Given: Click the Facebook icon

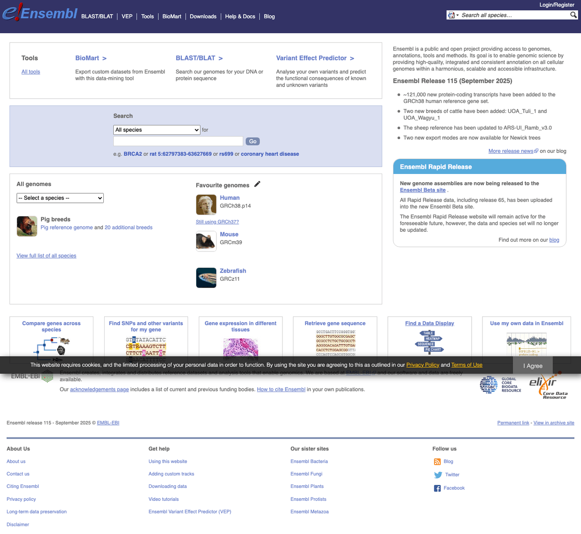Looking at the screenshot, I should click(437, 488).
